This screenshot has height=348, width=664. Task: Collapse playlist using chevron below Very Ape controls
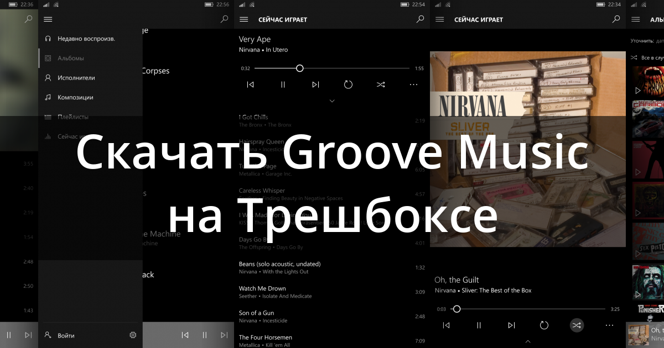click(332, 101)
